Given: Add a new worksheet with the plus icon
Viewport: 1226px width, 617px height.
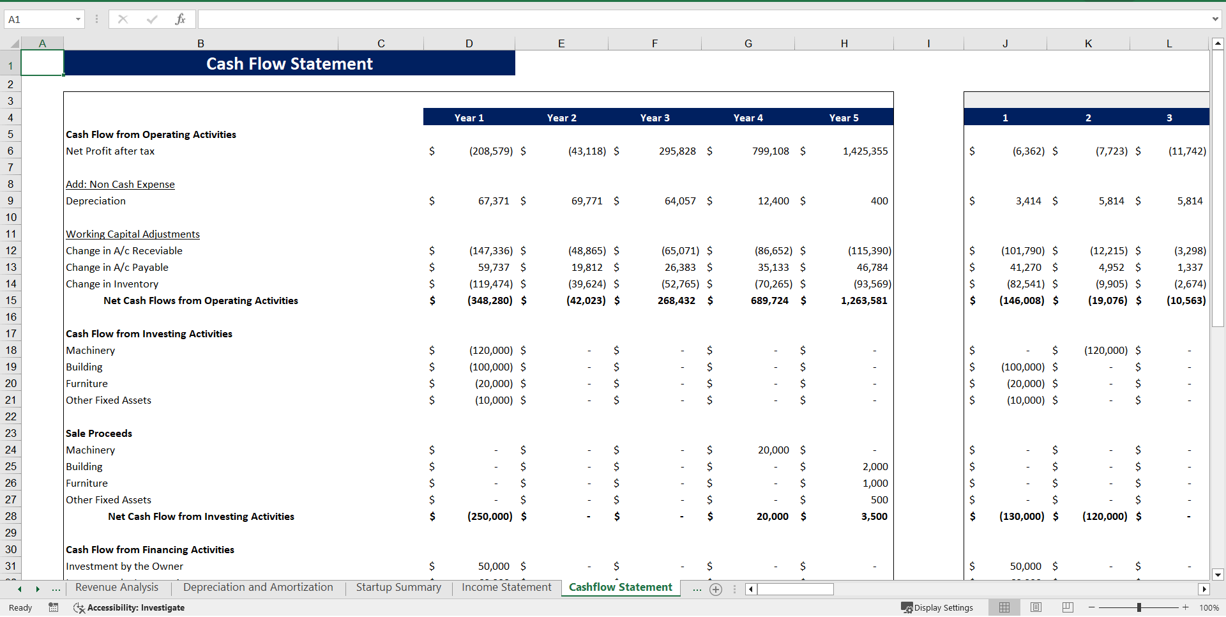Looking at the screenshot, I should [715, 590].
